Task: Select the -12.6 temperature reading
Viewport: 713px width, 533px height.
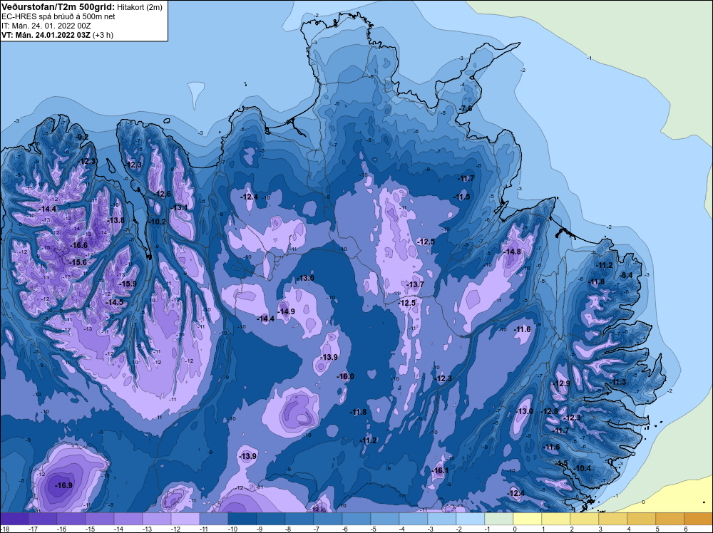Action: (163, 195)
